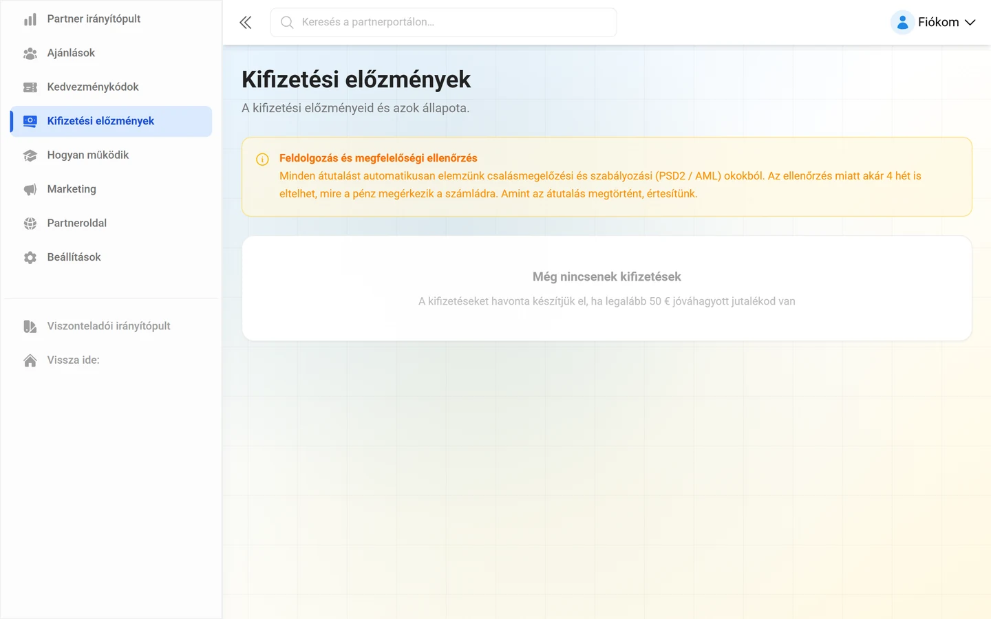991x619 pixels.
Task: Click the Kifizetési előzmények page title
Action: click(356, 80)
